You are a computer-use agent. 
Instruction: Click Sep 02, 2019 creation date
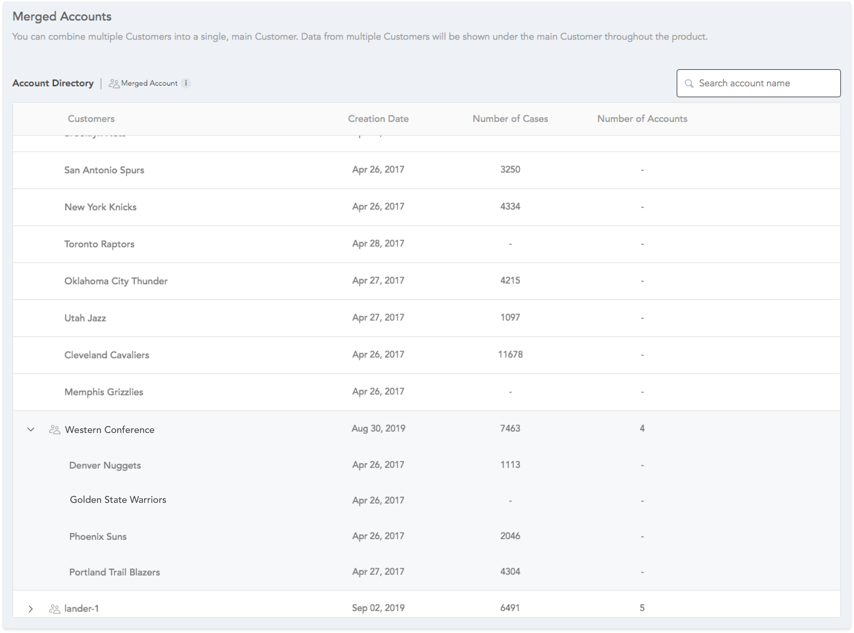(378, 608)
